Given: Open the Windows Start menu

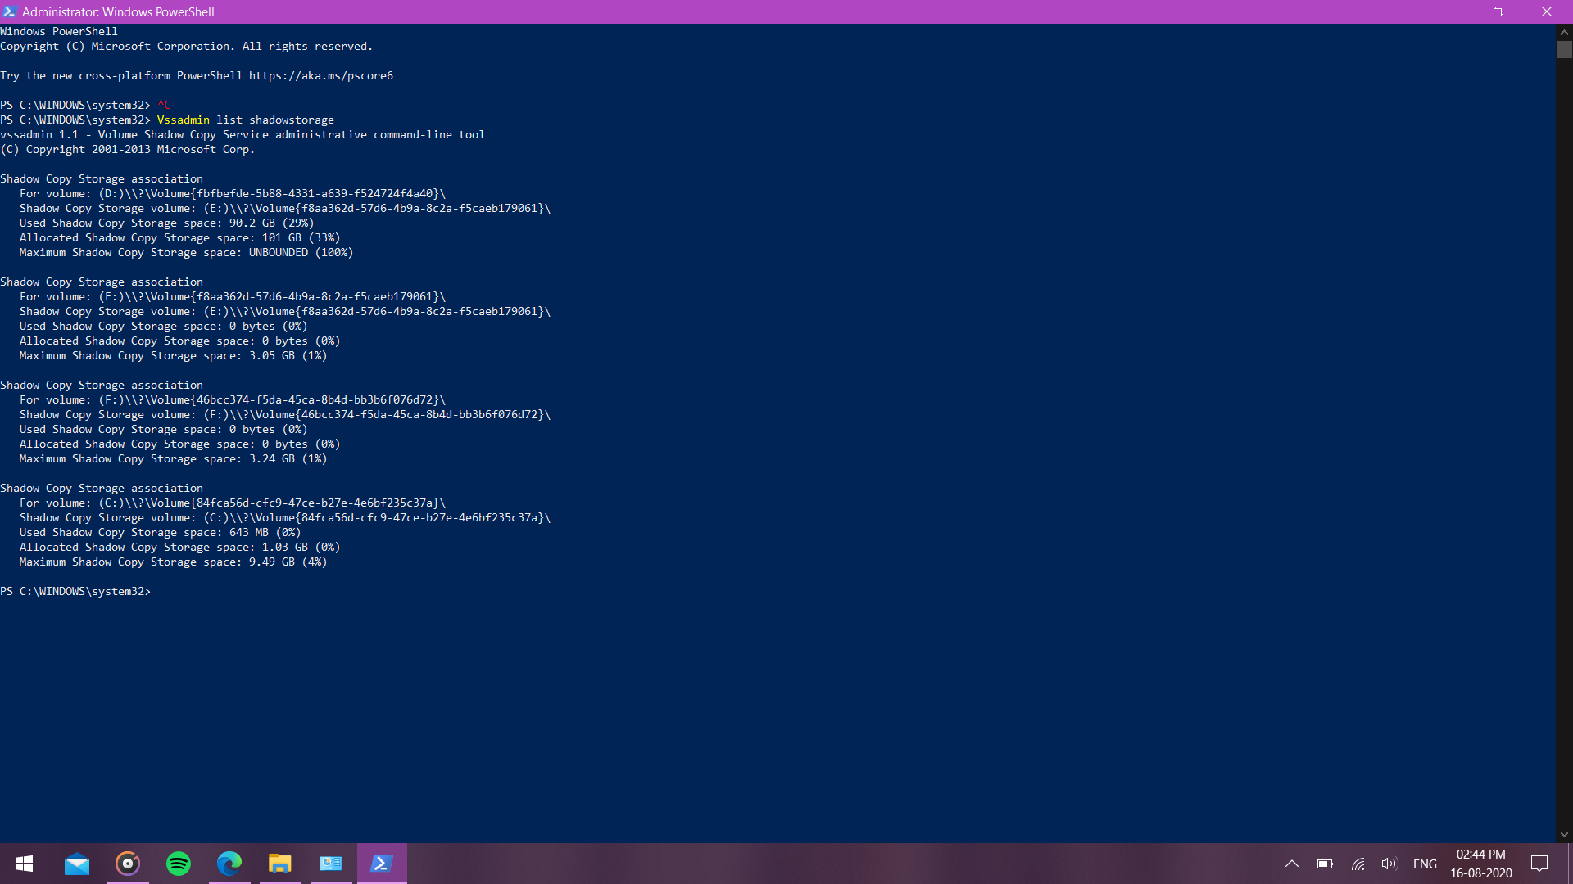Looking at the screenshot, I should point(25,864).
